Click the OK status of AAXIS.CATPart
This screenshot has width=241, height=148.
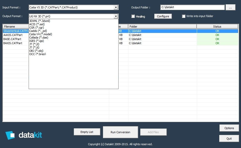click(217, 35)
